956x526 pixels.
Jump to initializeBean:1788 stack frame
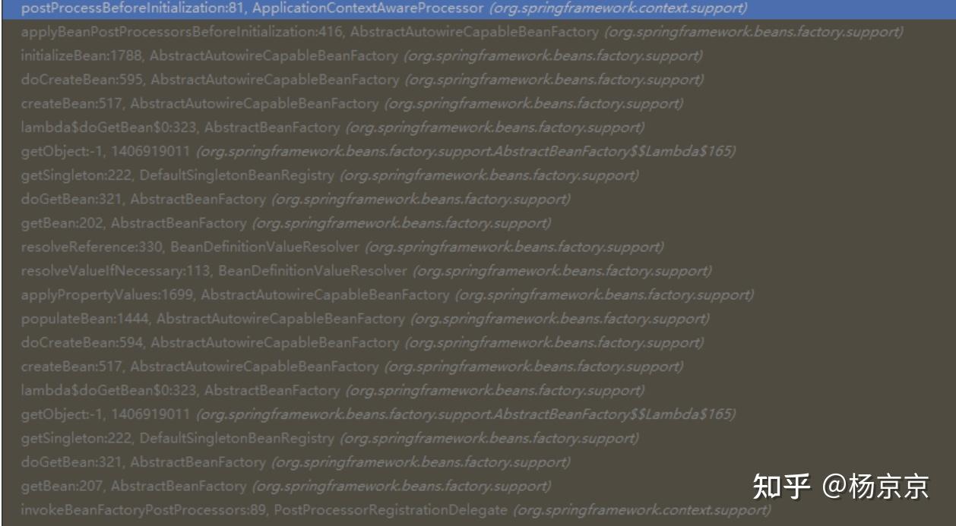[478, 55]
